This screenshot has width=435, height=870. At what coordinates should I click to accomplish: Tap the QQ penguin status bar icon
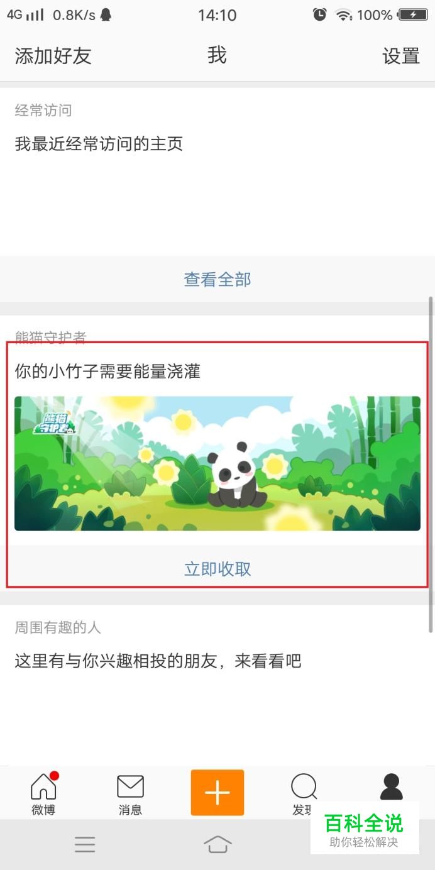(x=106, y=14)
